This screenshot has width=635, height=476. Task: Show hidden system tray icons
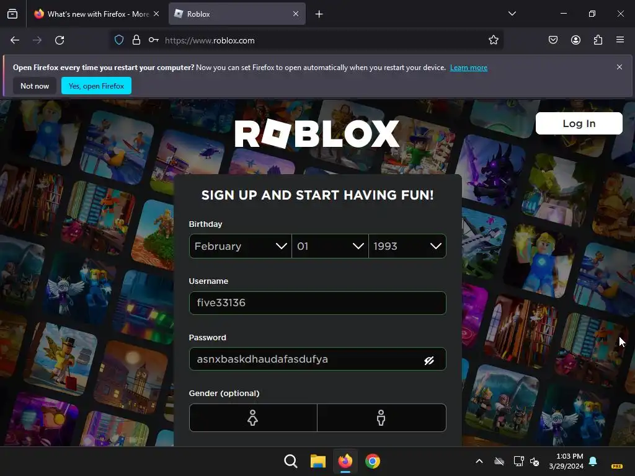[x=479, y=461]
